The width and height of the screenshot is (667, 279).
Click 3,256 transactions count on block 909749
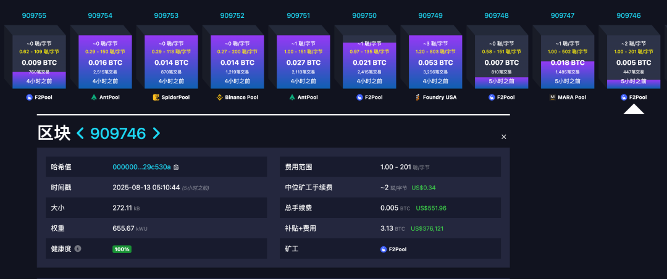(x=435, y=72)
